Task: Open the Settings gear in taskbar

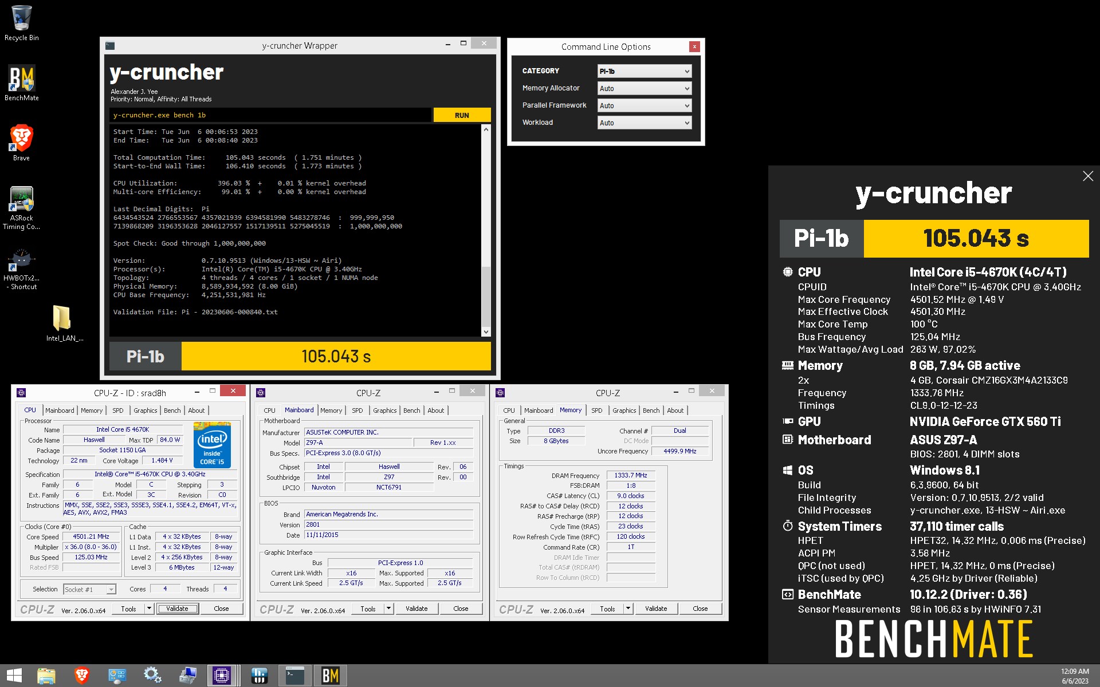Action: [152, 676]
